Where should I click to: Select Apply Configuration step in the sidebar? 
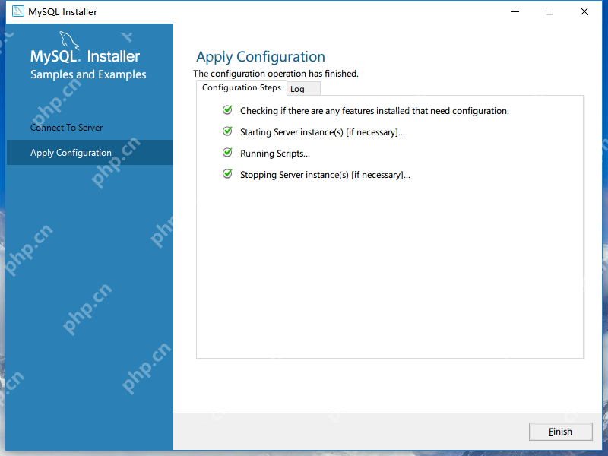coord(71,153)
